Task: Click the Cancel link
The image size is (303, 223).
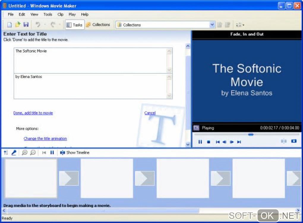Action: (x=150, y=113)
